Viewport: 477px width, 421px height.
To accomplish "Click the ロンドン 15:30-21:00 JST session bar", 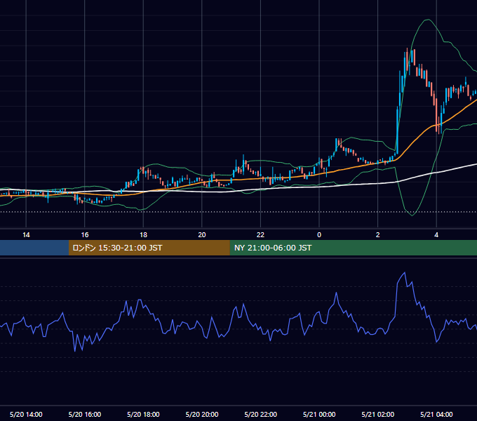I will tap(149, 248).
